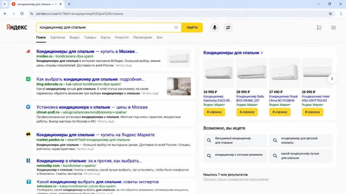View site information icon in address bar
Screen dimensions: 346x194
coord(31,13)
